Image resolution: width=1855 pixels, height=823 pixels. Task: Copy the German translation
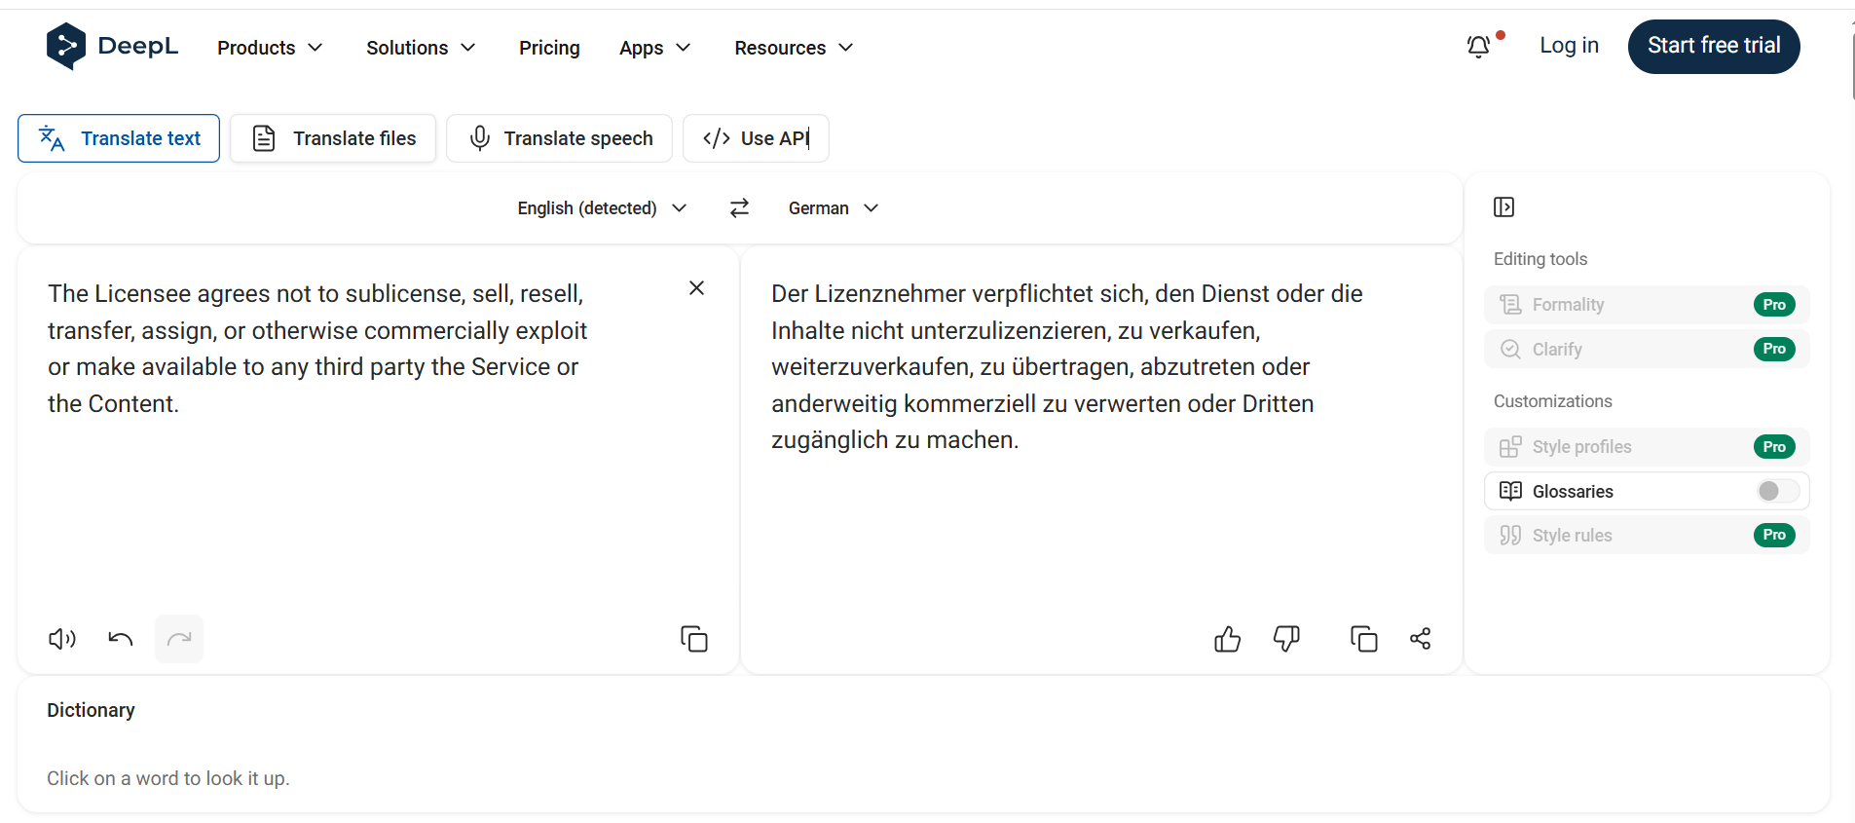(1364, 639)
